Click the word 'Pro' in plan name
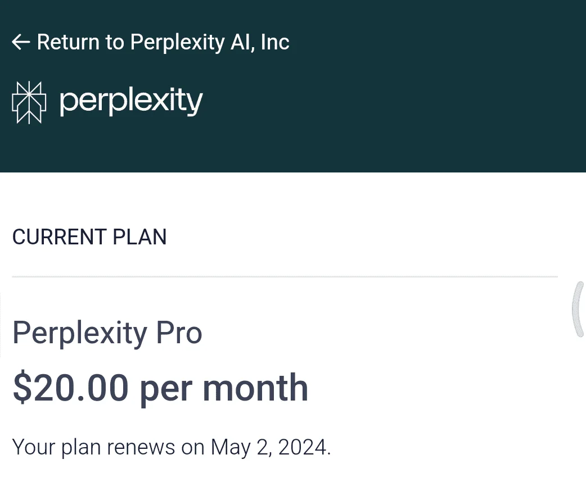Screen dimensions: 586x491 tap(179, 333)
